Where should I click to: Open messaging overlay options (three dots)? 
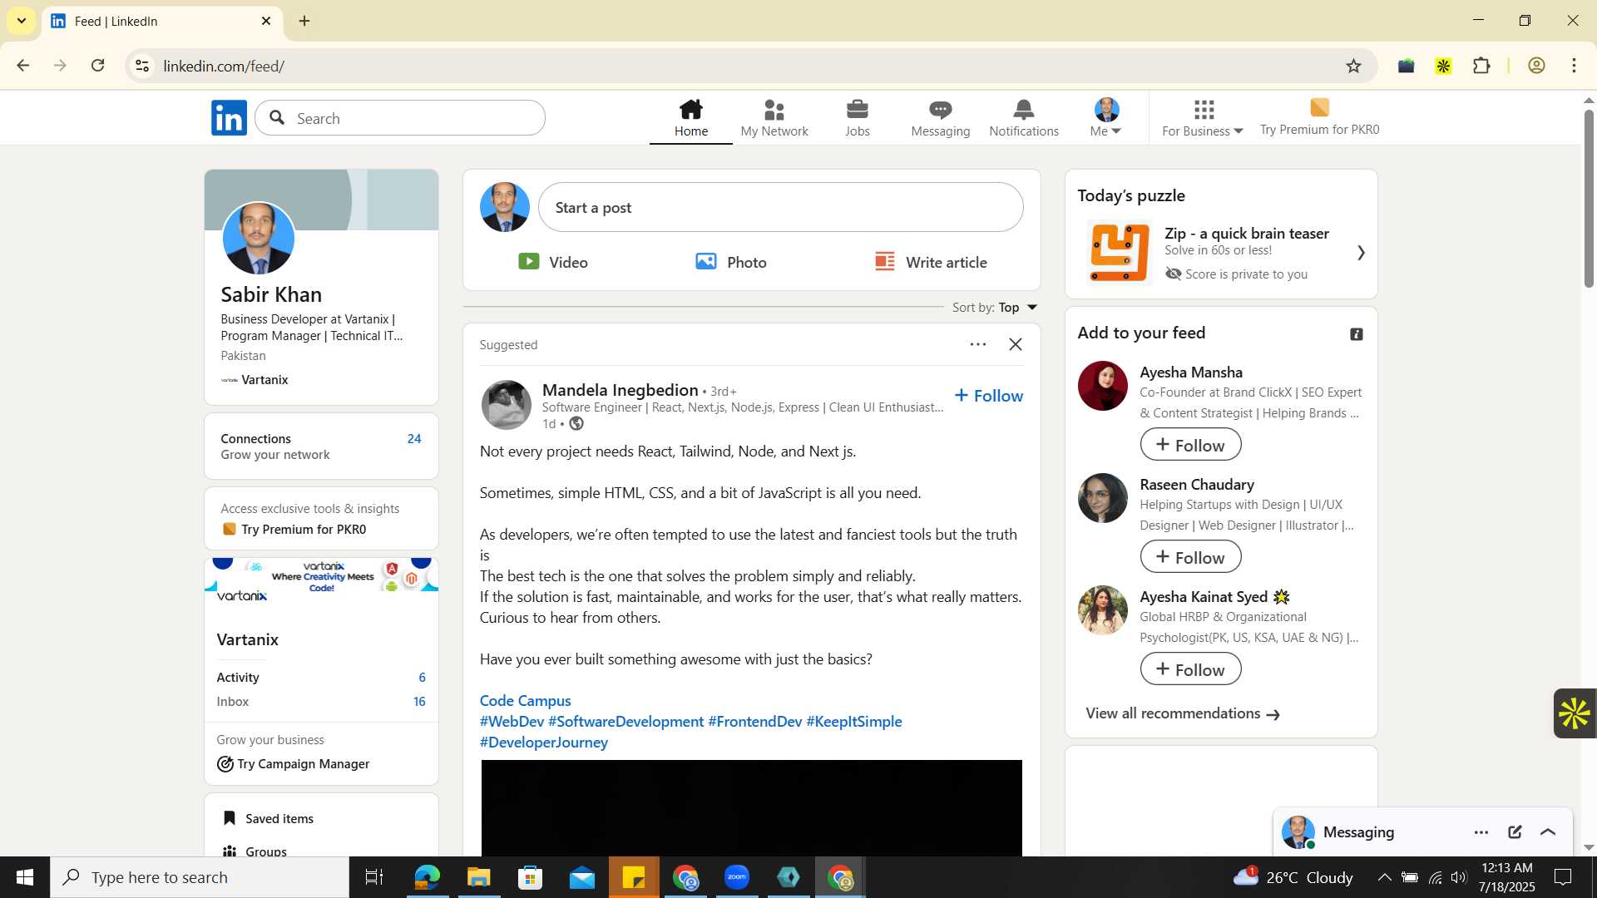click(1481, 832)
